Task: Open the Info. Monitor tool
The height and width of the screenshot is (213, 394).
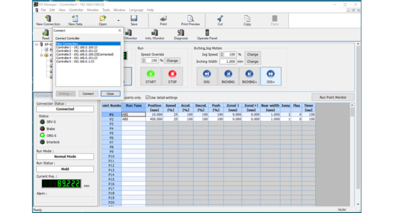Action: 155,34
